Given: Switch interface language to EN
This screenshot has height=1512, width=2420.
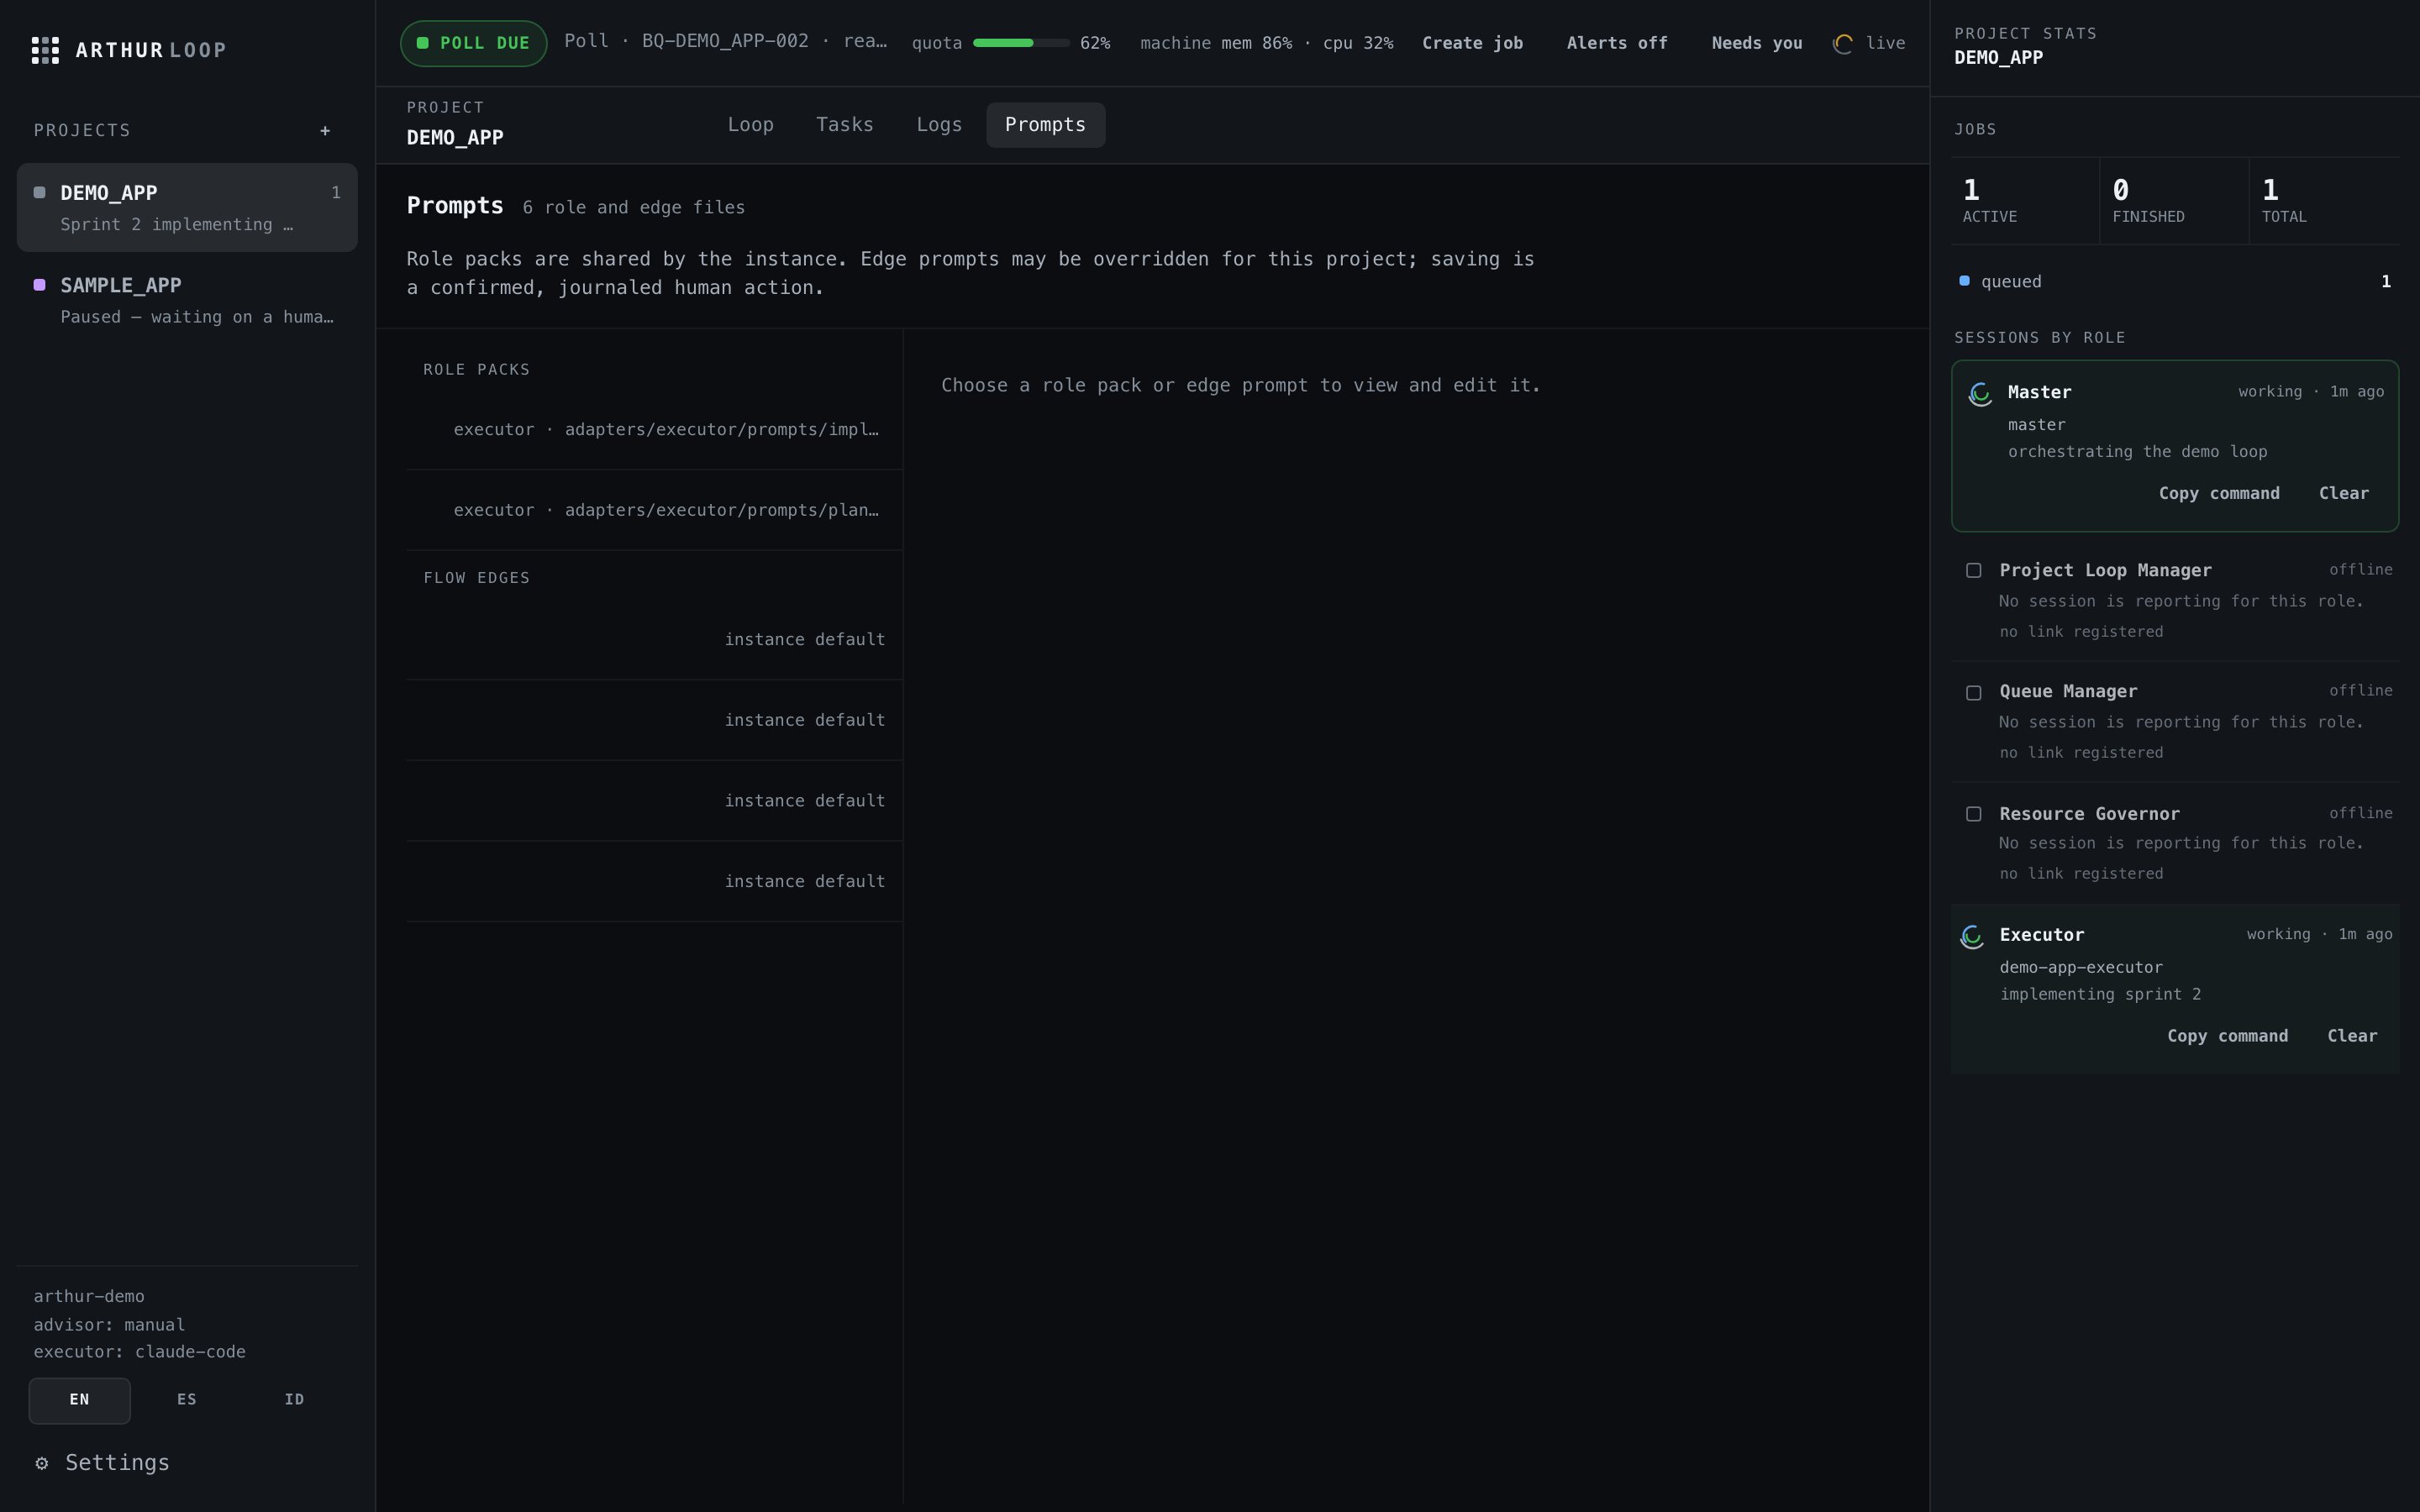Looking at the screenshot, I should [80, 1400].
